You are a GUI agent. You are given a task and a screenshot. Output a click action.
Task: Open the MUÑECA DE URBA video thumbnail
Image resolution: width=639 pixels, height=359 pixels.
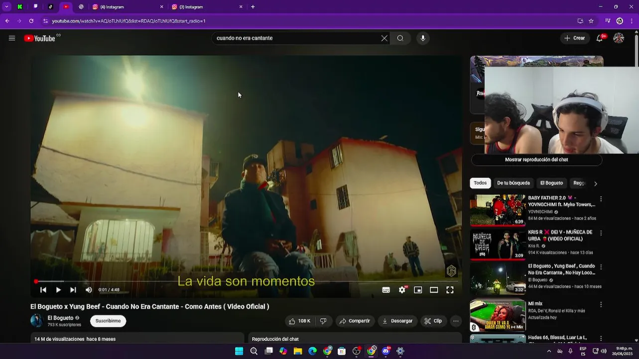pos(498,244)
